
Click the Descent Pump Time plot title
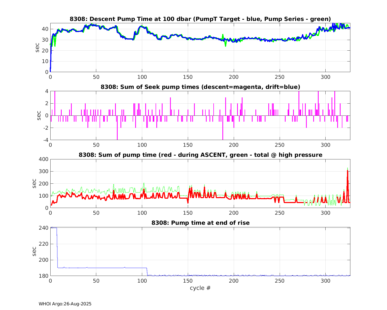tap(200, 19)
